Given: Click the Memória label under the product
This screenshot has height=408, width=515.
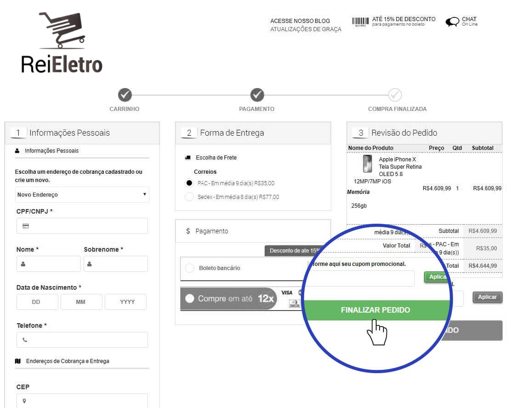Looking at the screenshot, I should coord(358,192).
